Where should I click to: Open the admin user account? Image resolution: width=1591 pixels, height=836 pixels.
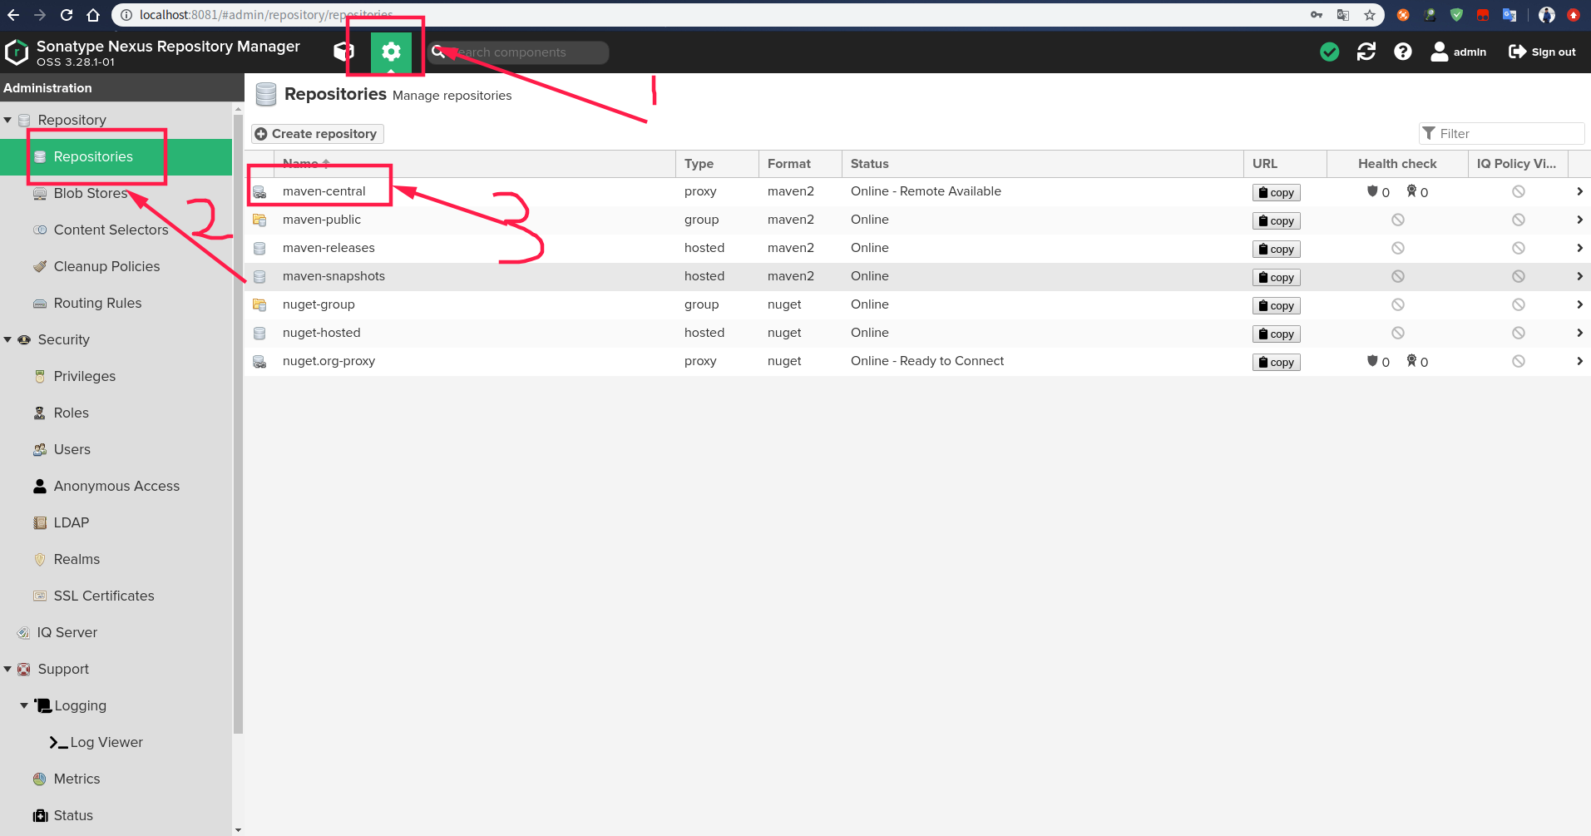coord(1458,52)
